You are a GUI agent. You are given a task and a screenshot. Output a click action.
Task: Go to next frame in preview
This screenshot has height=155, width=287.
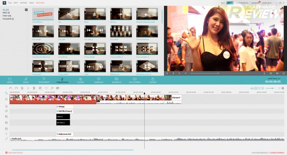point(173,74)
